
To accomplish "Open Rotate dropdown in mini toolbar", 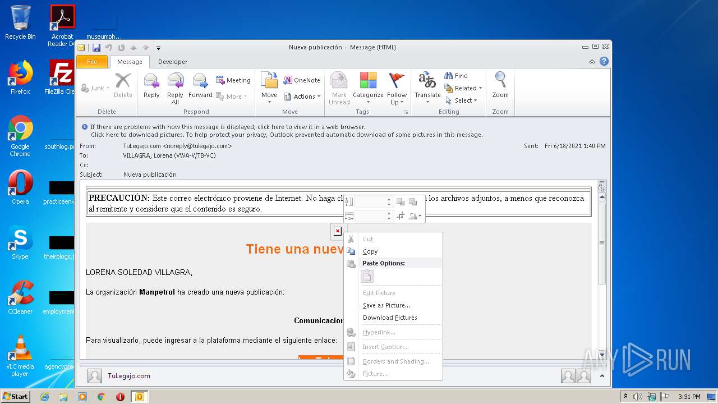I will [x=415, y=215].
